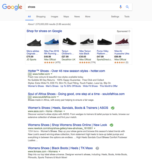The width and height of the screenshot is (152, 162).
Task: Click the Sponsored info icon
Action: pyautogui.click(x=129, y=31)
